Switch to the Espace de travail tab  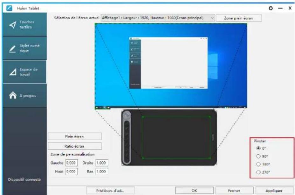coord(25,72)
